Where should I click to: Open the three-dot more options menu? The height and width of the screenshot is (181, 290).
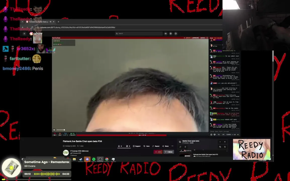click(x=172, y=146)
